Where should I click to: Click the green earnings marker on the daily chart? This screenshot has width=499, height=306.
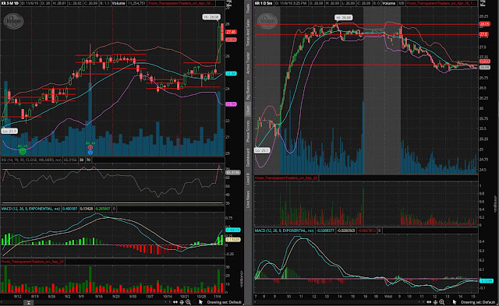[x=23, y=151]
